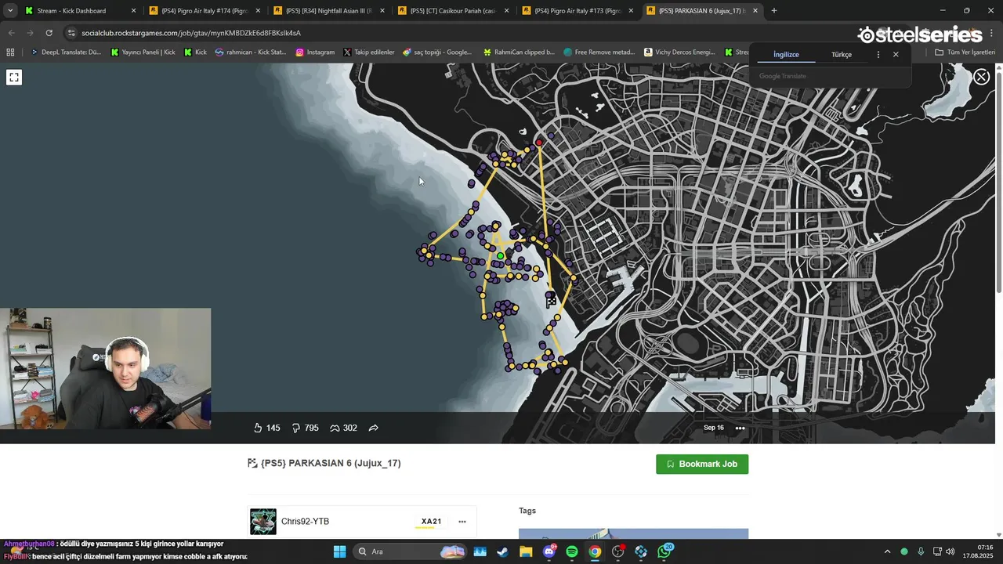The image size is (1003, 564).
Task: Click the checkered finish flag on map
Action: pos(551,300)
